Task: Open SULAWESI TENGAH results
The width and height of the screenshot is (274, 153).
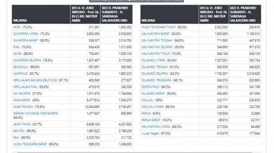Action: pos(154,67)
